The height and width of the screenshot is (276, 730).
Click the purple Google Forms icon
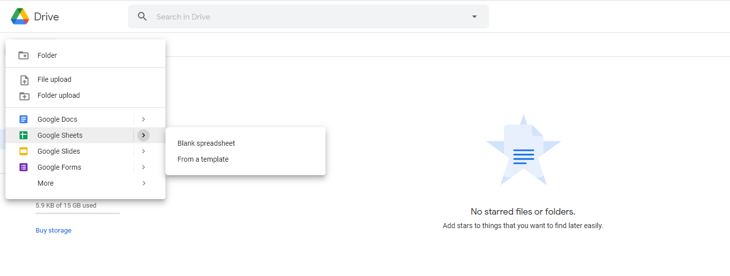23,167
